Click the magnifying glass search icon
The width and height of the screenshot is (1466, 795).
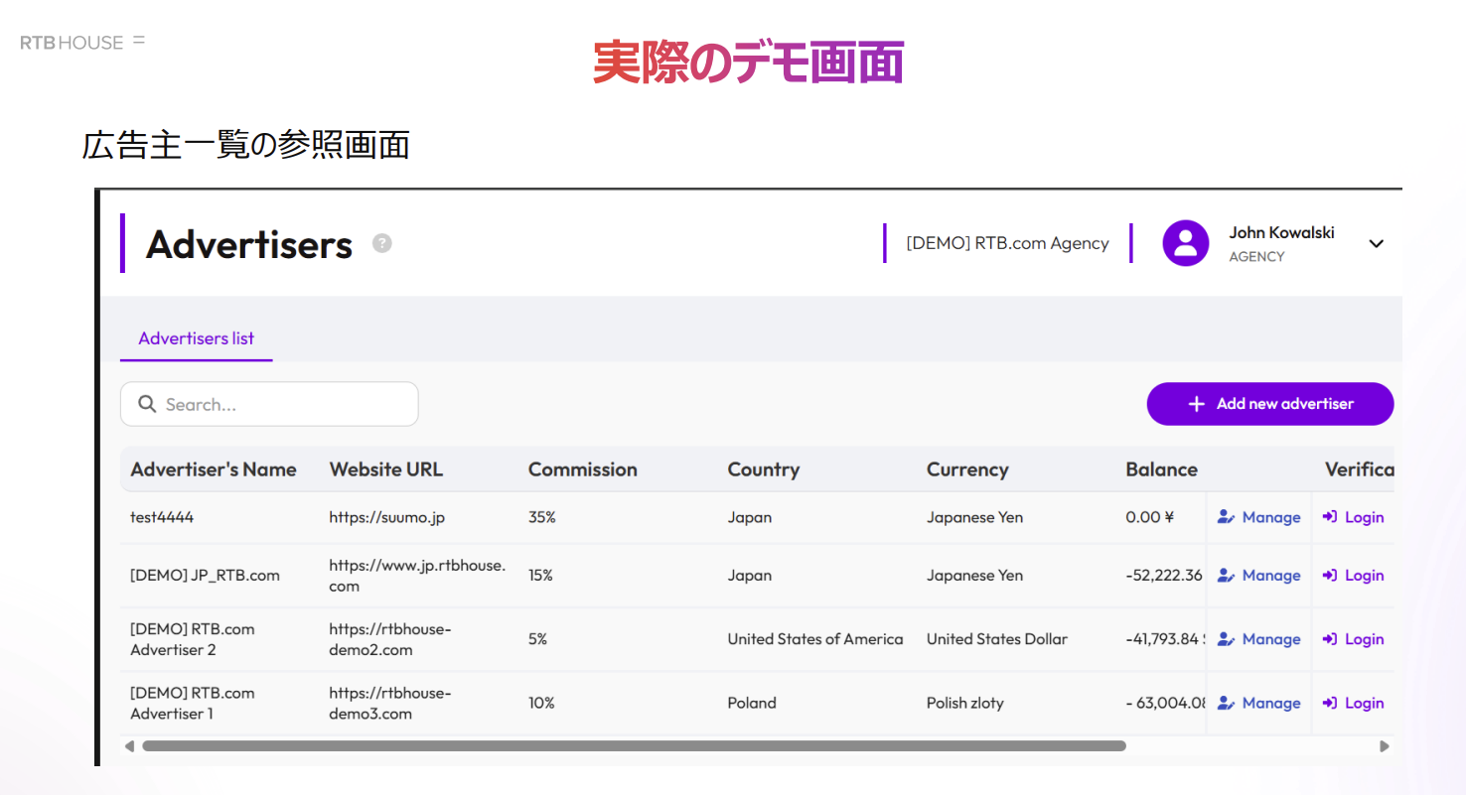pos(147,404)
